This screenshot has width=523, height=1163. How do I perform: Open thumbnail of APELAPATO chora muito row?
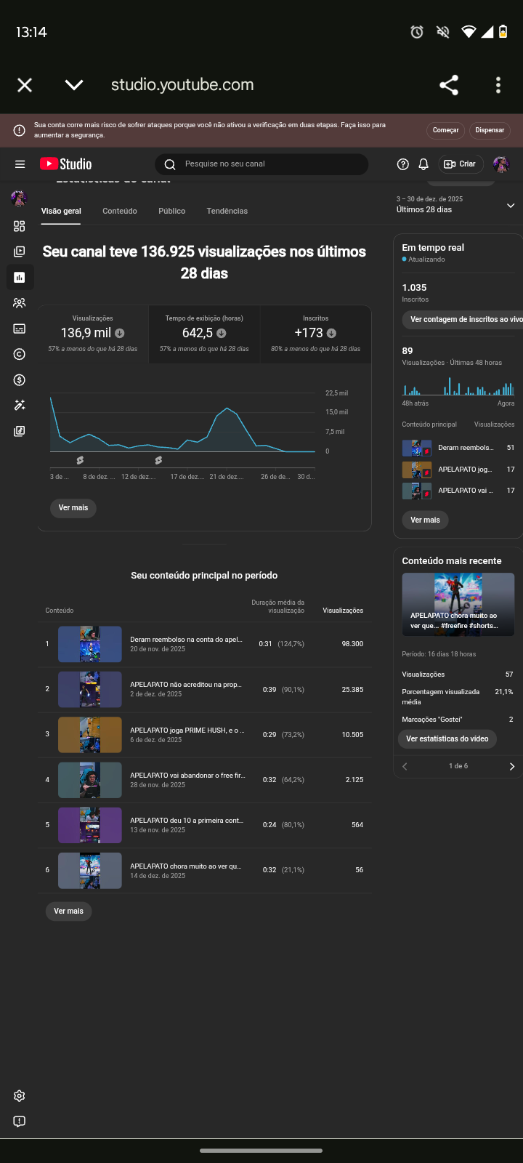click(90, 870)
